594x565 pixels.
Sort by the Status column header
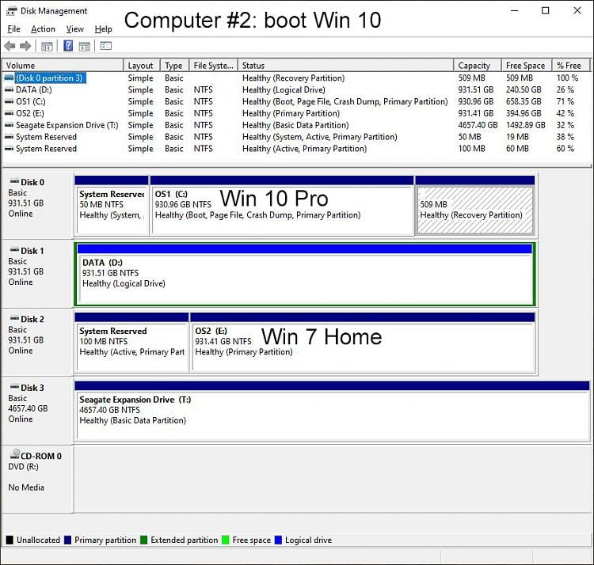[x=345, y=66]
